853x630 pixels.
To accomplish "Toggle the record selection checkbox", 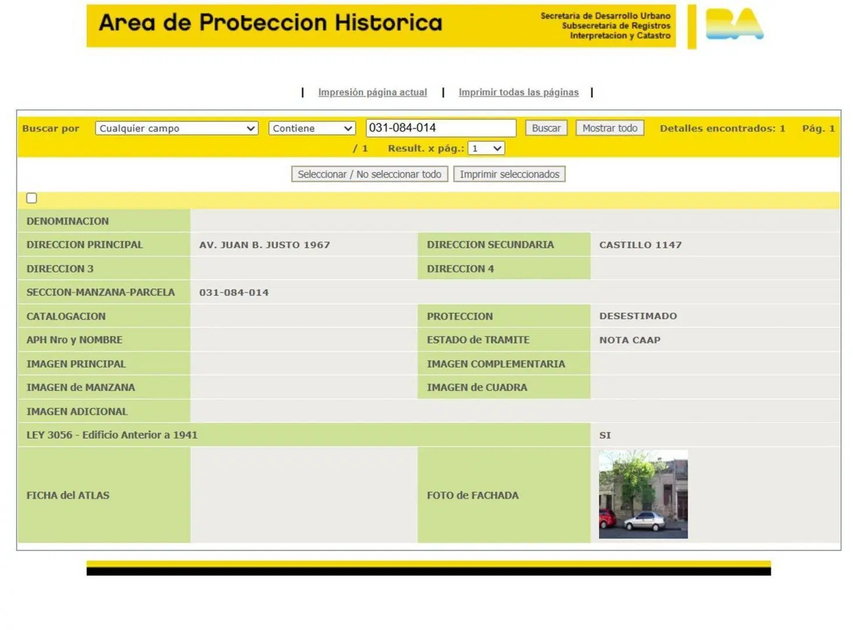I will coord(32,198).
